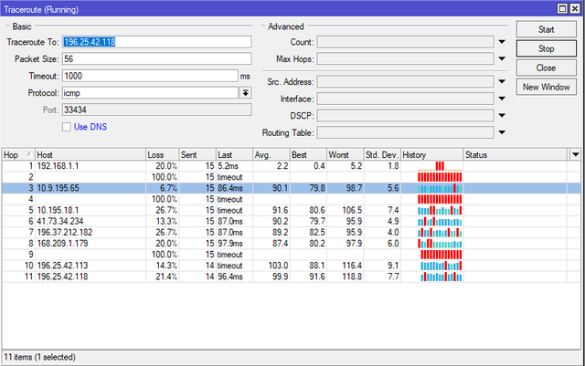
Task: Click 103.0 average value cell
Action: point(271,266)
